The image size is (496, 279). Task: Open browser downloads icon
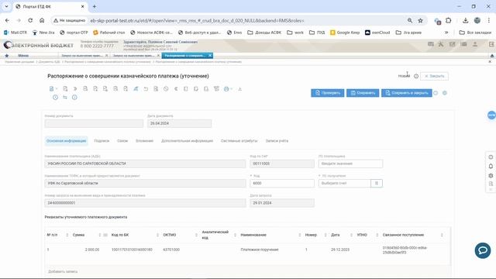(x=465, y=21)
